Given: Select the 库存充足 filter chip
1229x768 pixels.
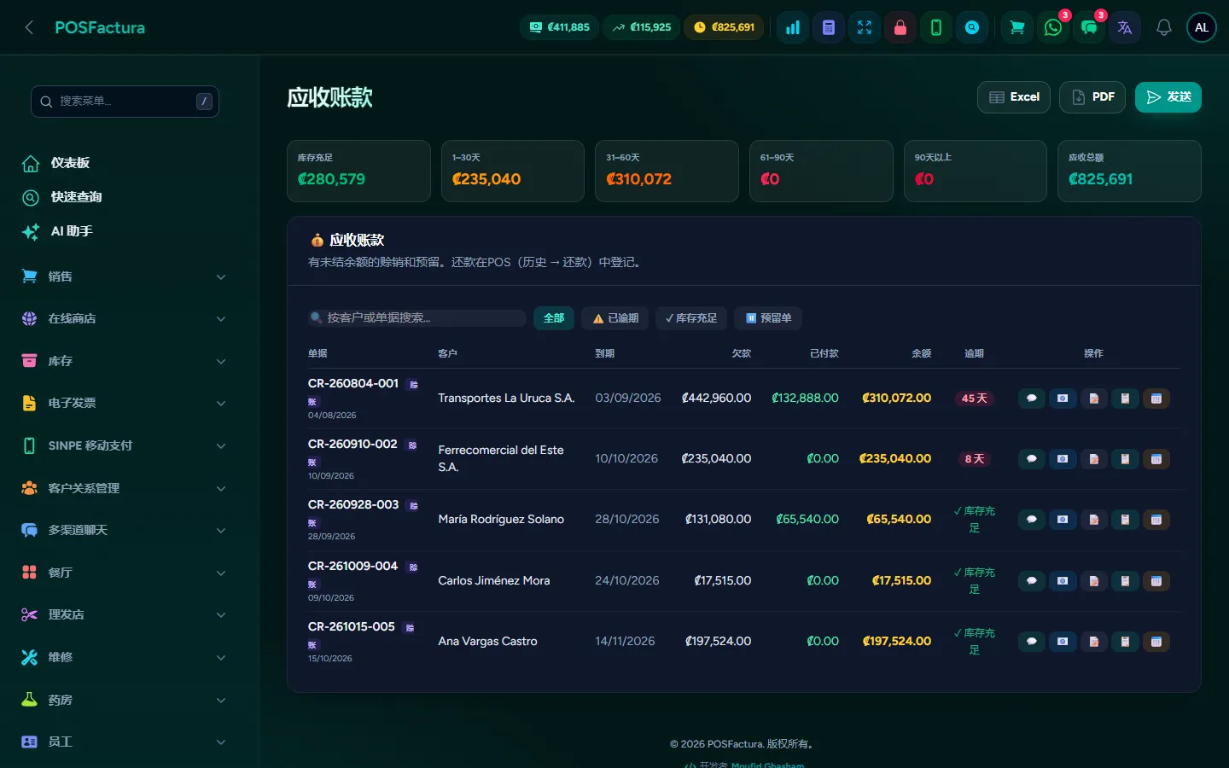Looking at the screenshot, I should point(691,318).
